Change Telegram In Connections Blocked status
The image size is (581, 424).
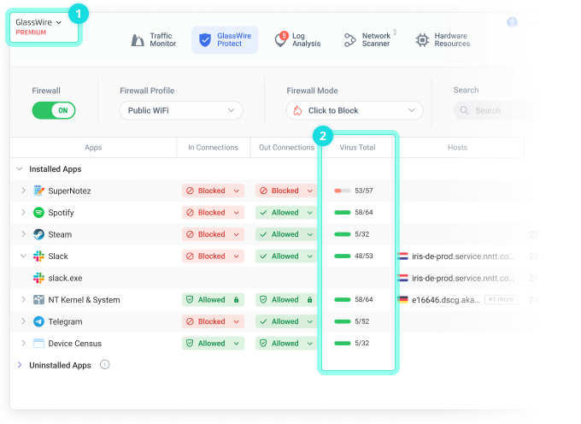point(213,321)
